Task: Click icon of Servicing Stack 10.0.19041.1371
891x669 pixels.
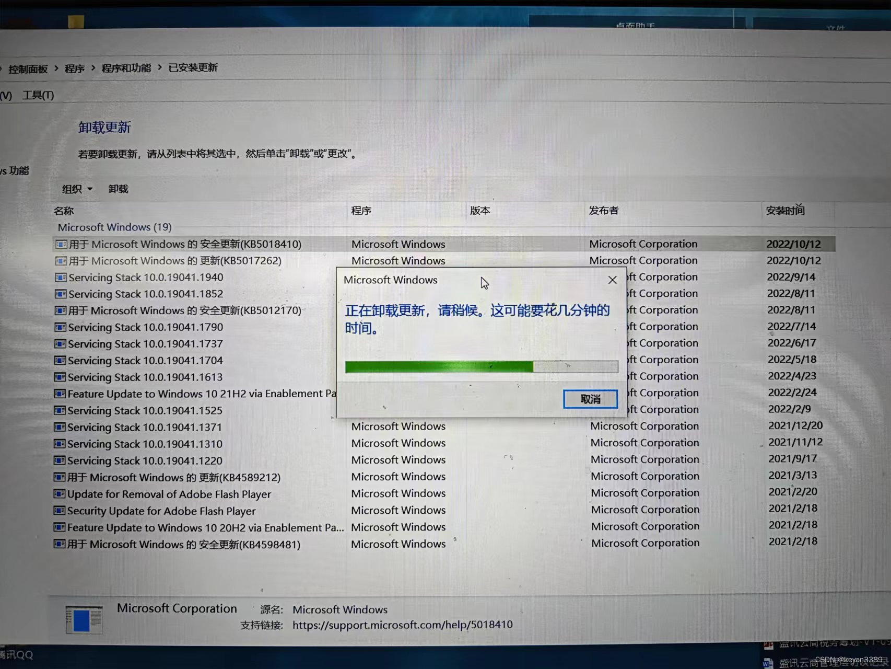Action: (x=60, y=427)
